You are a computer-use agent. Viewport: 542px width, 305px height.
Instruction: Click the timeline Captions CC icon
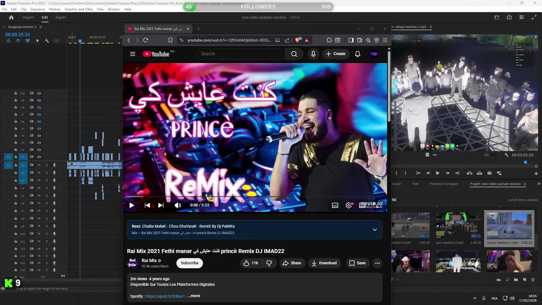(x=56, y=41)
